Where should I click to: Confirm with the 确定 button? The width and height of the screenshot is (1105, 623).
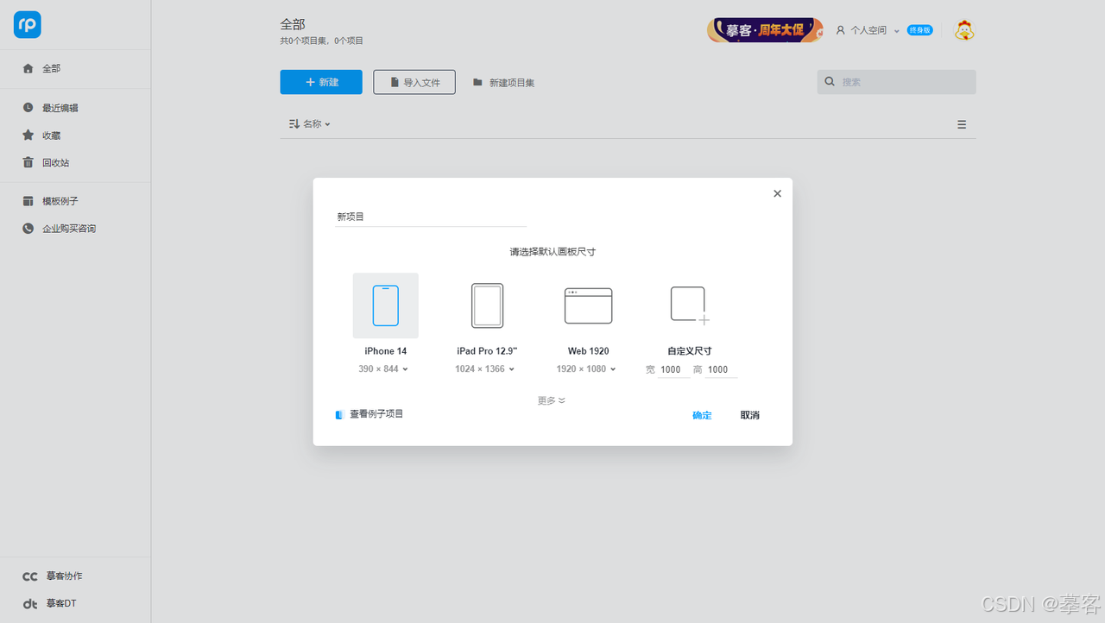click(x=702, y=415)
